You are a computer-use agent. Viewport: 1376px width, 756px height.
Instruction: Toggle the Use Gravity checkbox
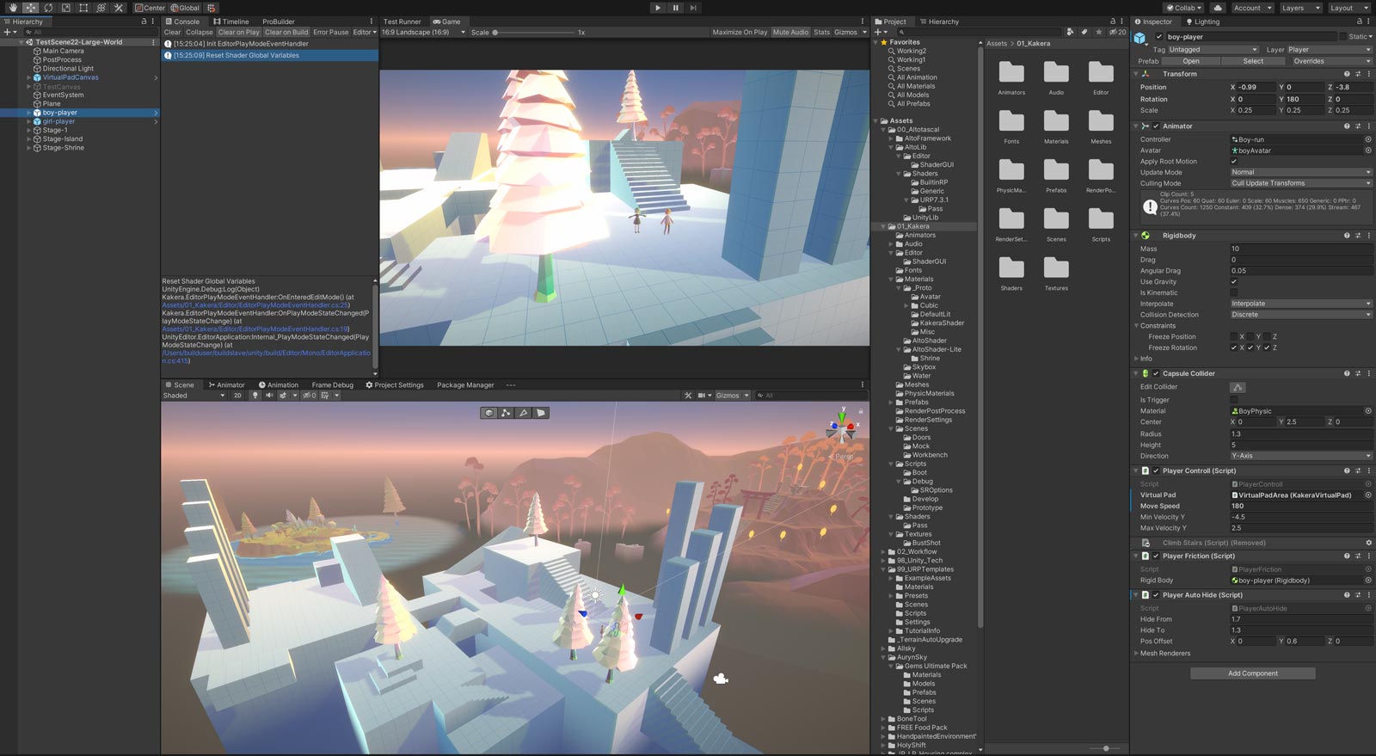(x=1234, y=282)
